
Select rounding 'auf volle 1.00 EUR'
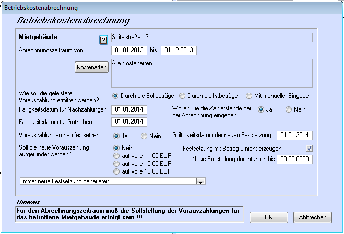[x=116, y=155]
